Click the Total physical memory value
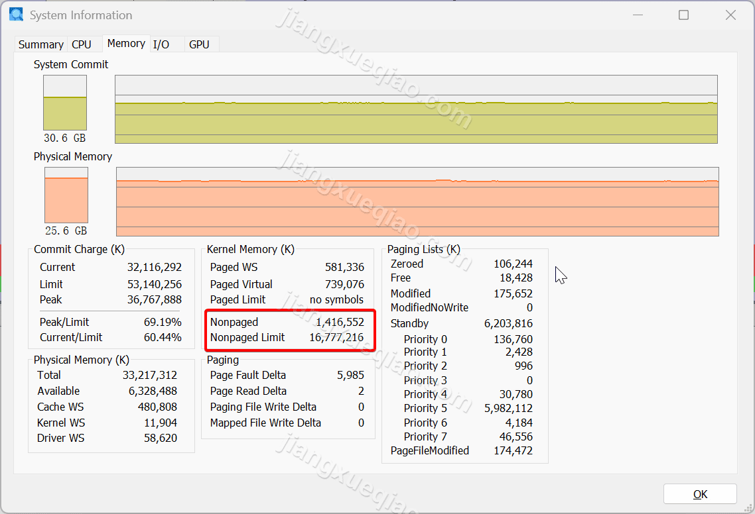Viewport: 755px width, 514px height. pos(149,376)
